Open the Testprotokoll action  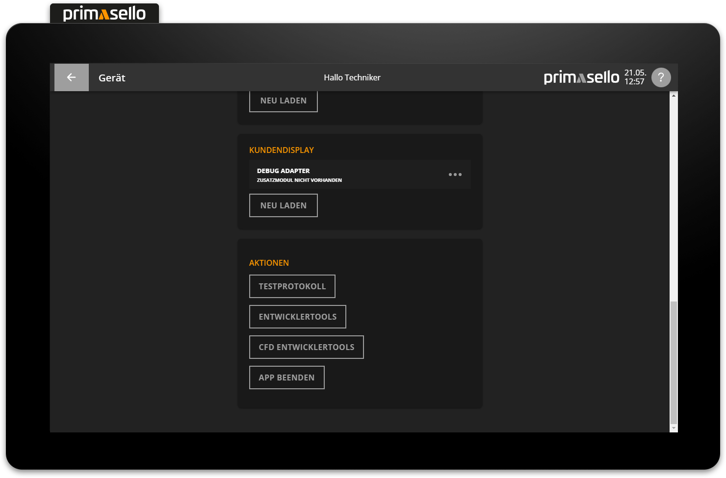click(292, 286)
